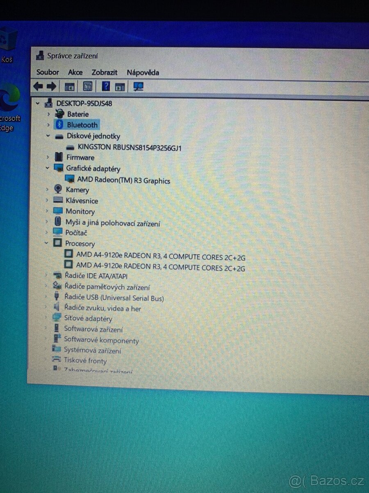Select the Bluetooth device icon
Screen dimensions: 369x493
(59, 125)
